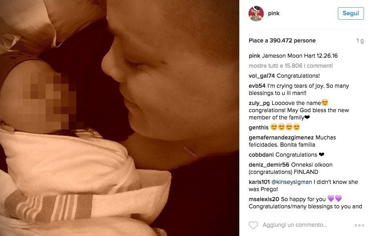372x236 pixels.
Task: Open the pink username in the header
Action: pos(273,13)
